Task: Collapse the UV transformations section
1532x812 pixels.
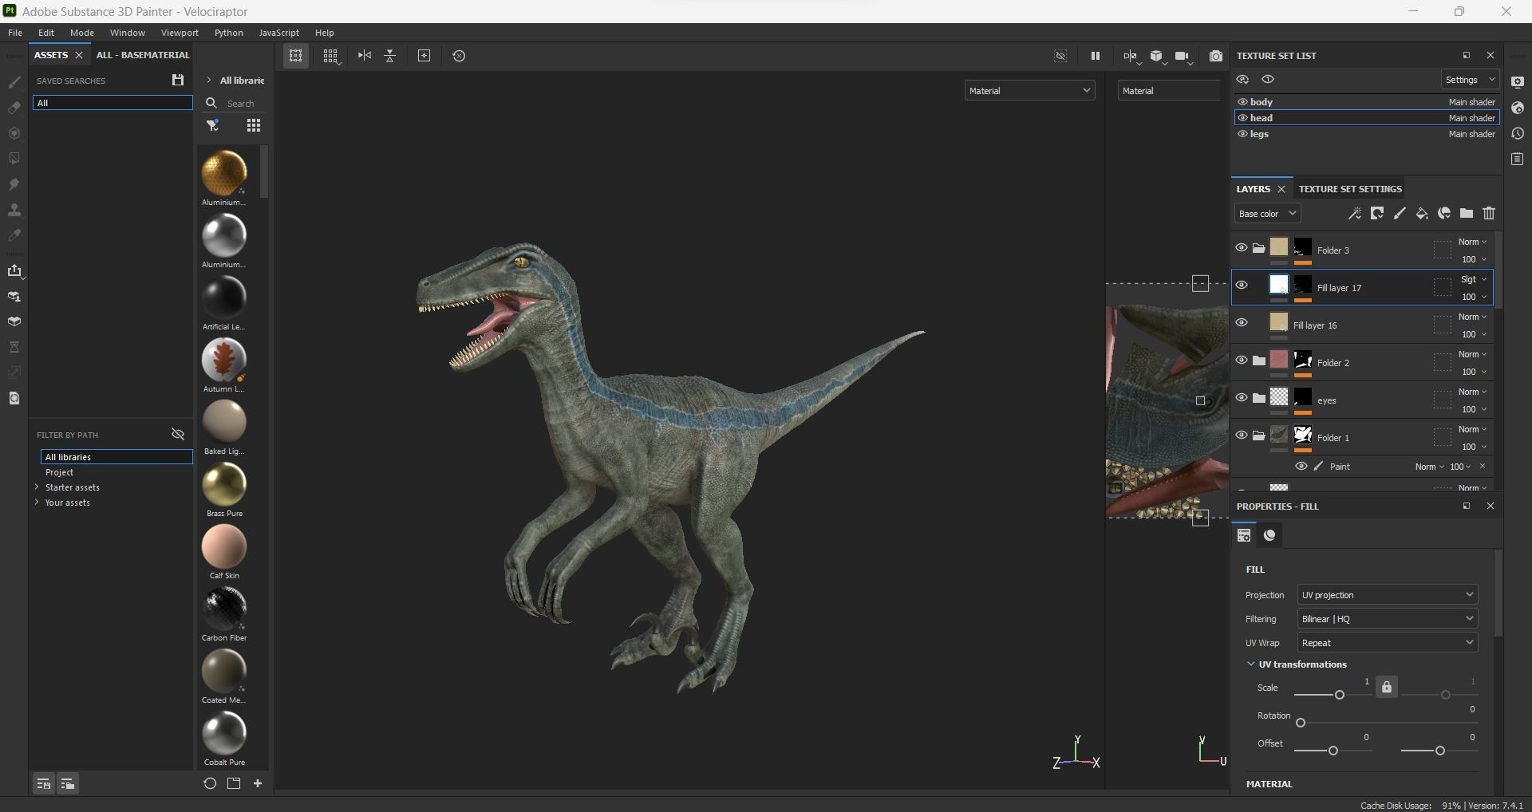Action: [1250, 664]
